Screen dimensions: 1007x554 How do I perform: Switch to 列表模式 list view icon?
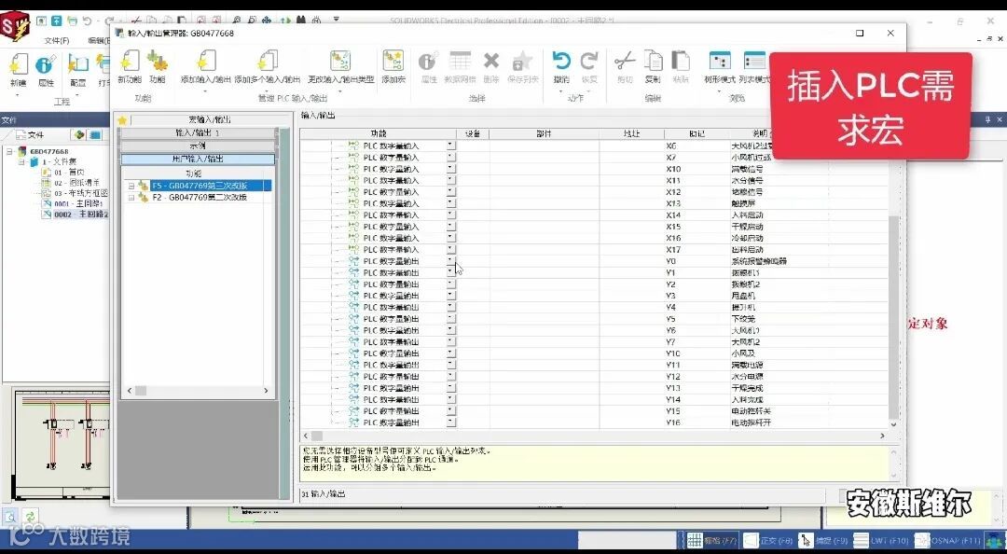pos(754,62)
